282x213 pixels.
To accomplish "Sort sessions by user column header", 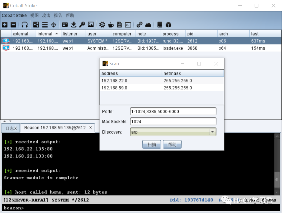I will pos(98,34).
